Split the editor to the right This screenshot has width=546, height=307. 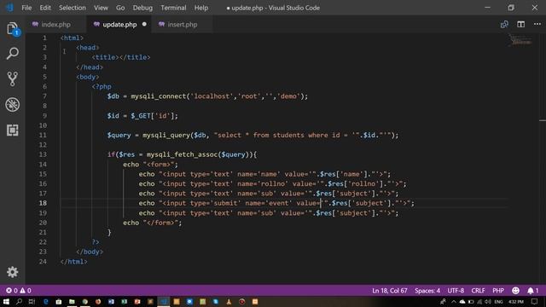click(520, 25)
